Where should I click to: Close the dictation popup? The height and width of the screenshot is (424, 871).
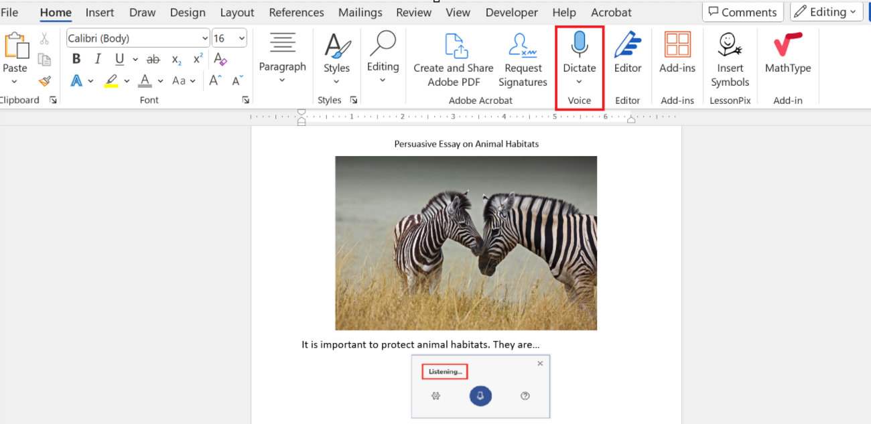click(x=540, y=363)
